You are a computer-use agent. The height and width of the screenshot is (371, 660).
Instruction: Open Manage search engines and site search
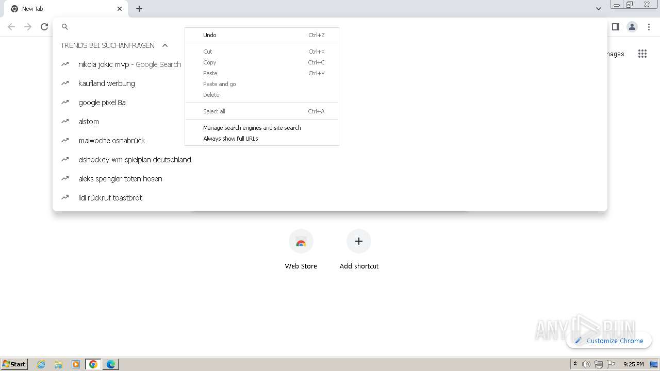click(262, 128)
